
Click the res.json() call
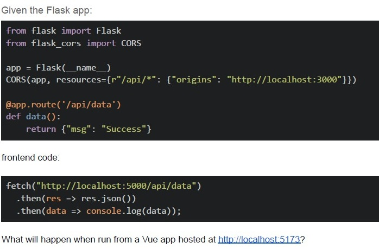pos(106,199)
